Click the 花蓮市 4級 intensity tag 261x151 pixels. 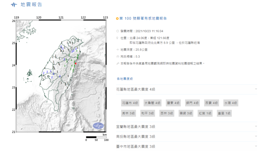pos(130,103)
